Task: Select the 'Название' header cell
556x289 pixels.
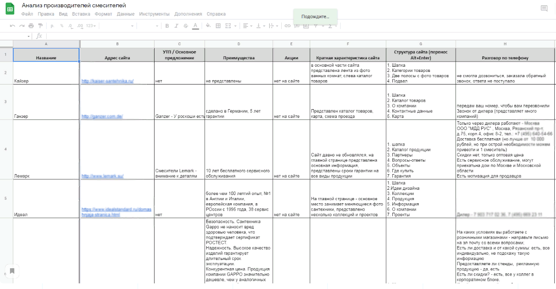Action: point(46,55)
